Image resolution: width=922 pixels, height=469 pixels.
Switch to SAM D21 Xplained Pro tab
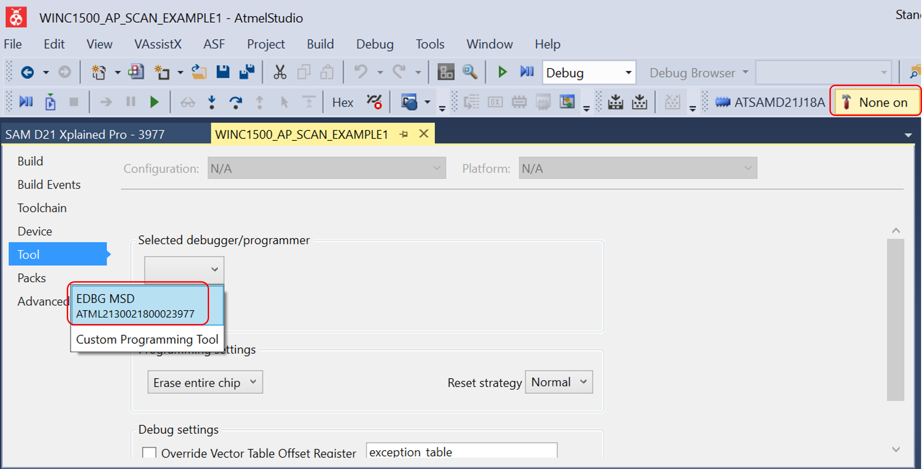click(85, 134)
